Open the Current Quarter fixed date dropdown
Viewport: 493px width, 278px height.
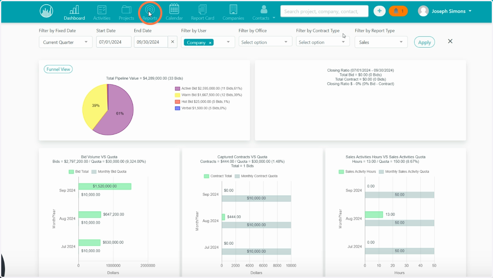[x=66, y=42]
